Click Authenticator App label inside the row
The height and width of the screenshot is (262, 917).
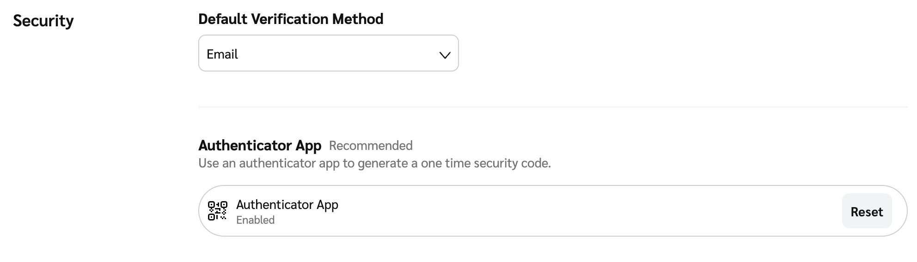pos(287,204)
